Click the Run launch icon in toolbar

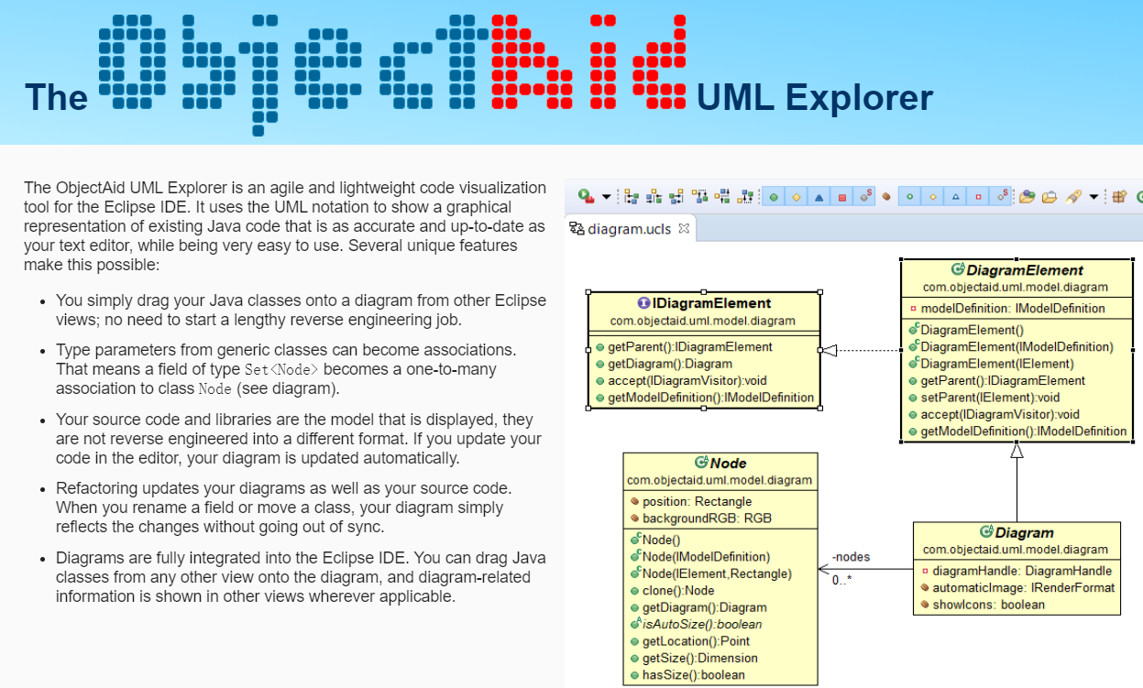(x=586, y=196)
